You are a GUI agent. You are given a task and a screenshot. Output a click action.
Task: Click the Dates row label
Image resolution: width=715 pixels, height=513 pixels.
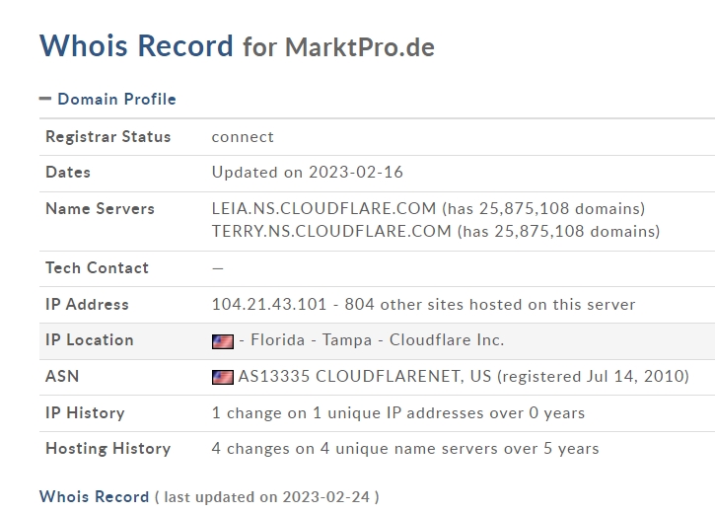click(x=68, y=173)
